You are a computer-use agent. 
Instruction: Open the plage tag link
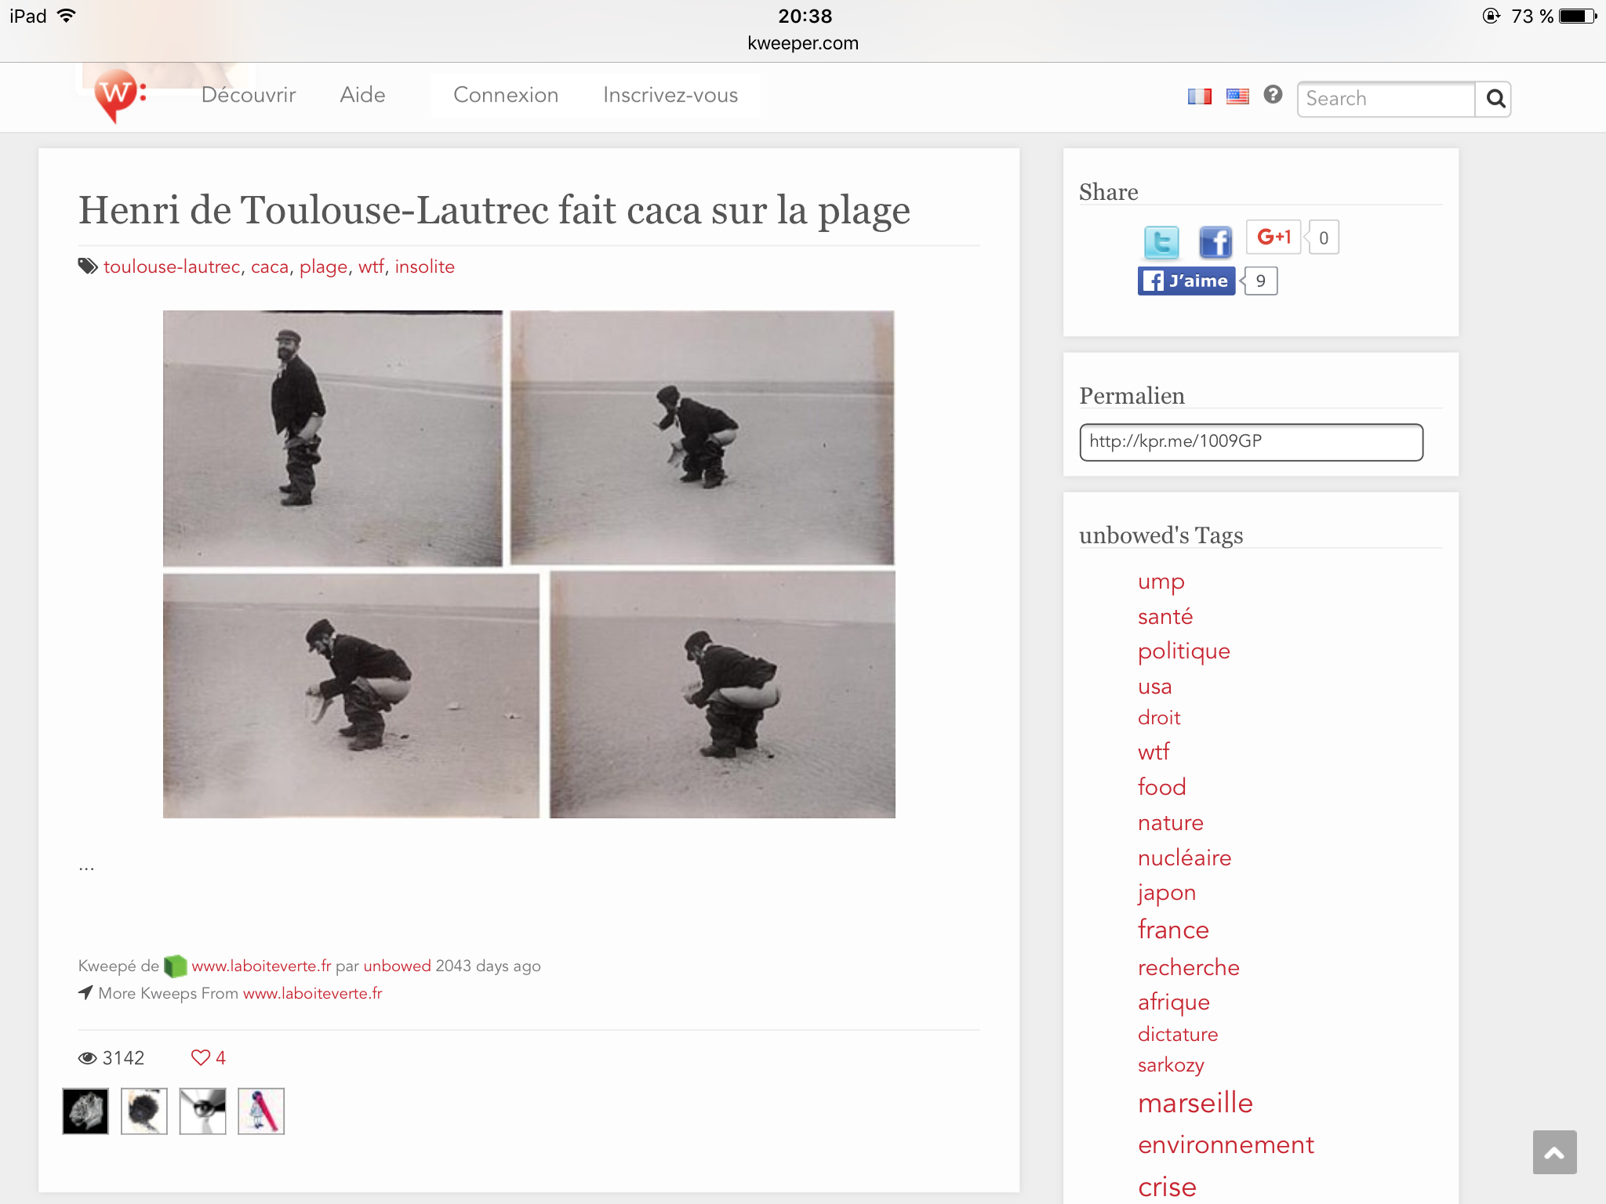(x=323, y=267)
